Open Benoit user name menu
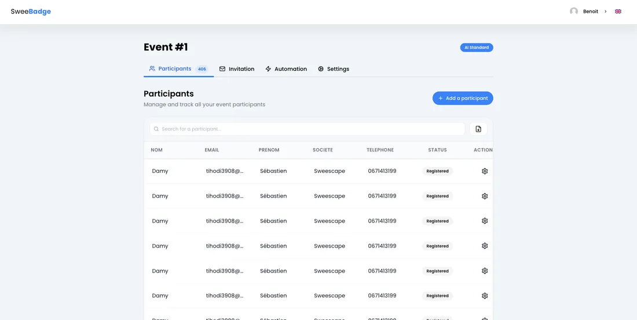The image size is (637, 320). pos(590,12)
